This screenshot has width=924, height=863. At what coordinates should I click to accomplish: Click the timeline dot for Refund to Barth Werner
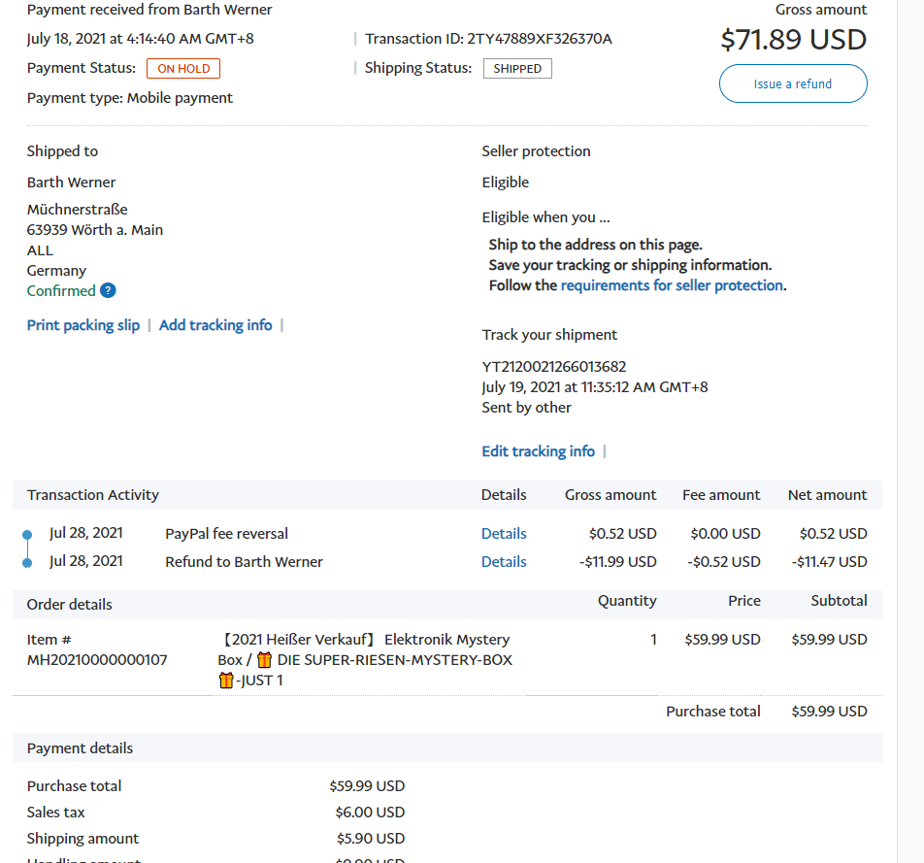coord(27,562)
